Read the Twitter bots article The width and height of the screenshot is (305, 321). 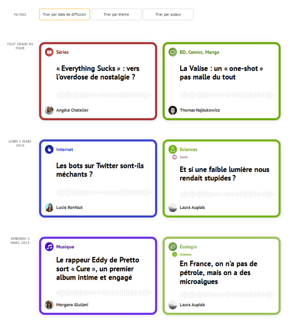100,170
